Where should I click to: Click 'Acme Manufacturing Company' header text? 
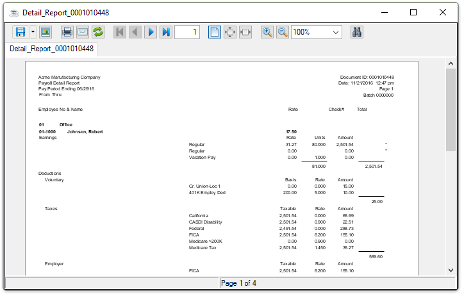coord(69,77)
